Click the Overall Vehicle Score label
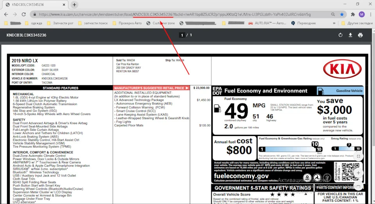The height and width of the screenshot is (204, 375). point(232,195)
